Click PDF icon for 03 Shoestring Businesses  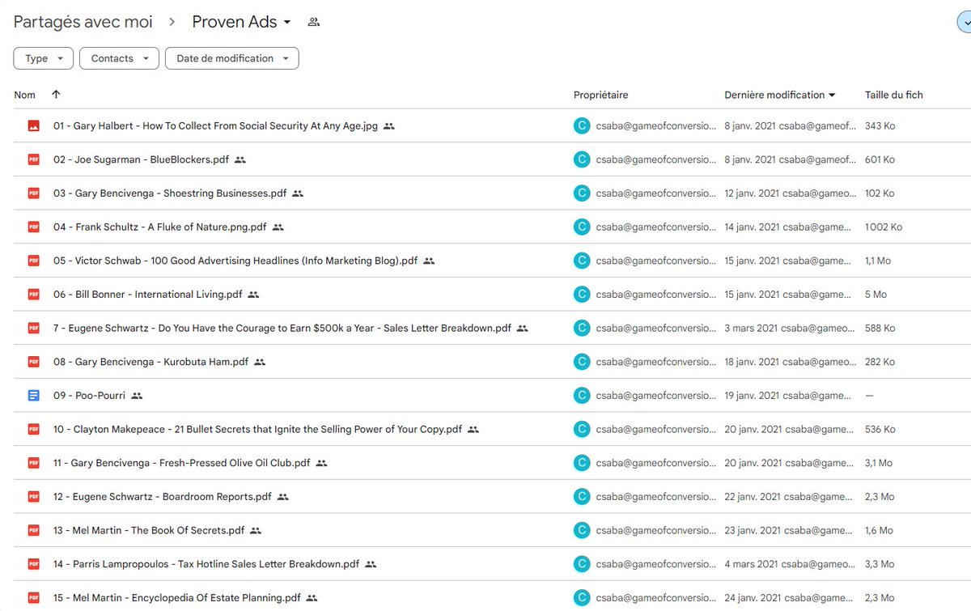(x=33, y=193)
